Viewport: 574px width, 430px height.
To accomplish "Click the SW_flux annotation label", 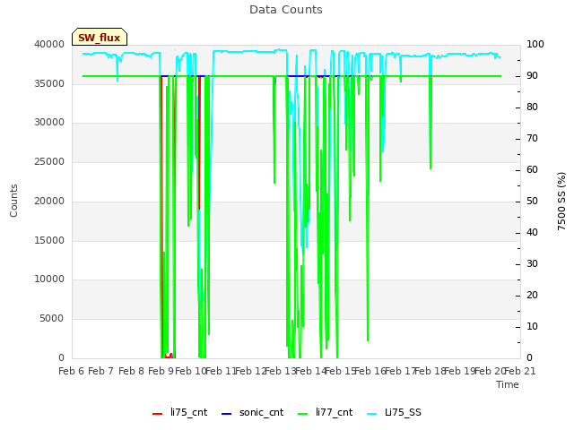I will click(100, 37).
